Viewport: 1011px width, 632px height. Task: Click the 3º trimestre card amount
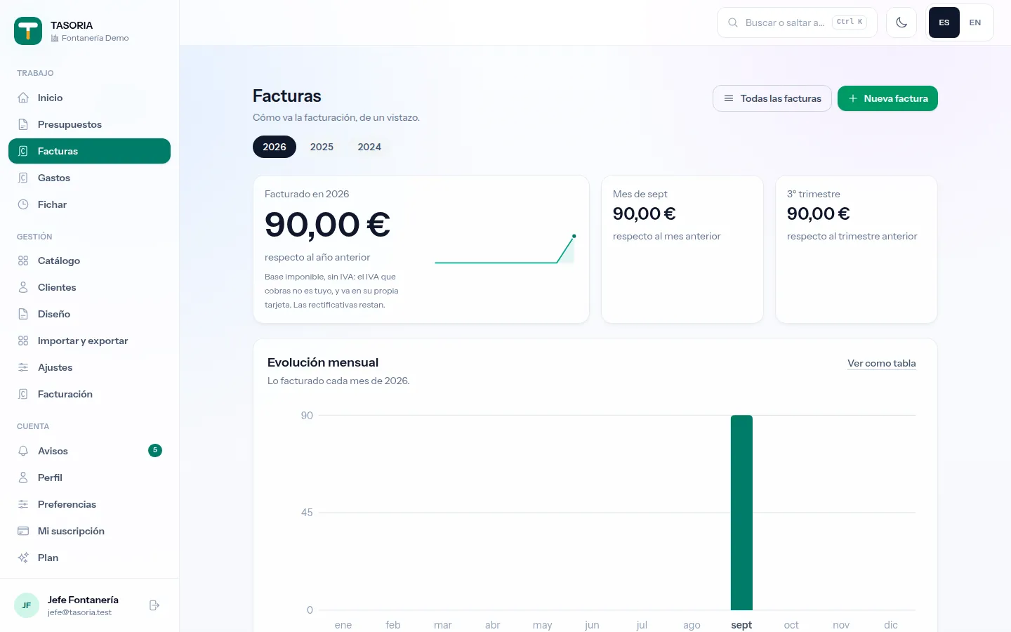818,213
